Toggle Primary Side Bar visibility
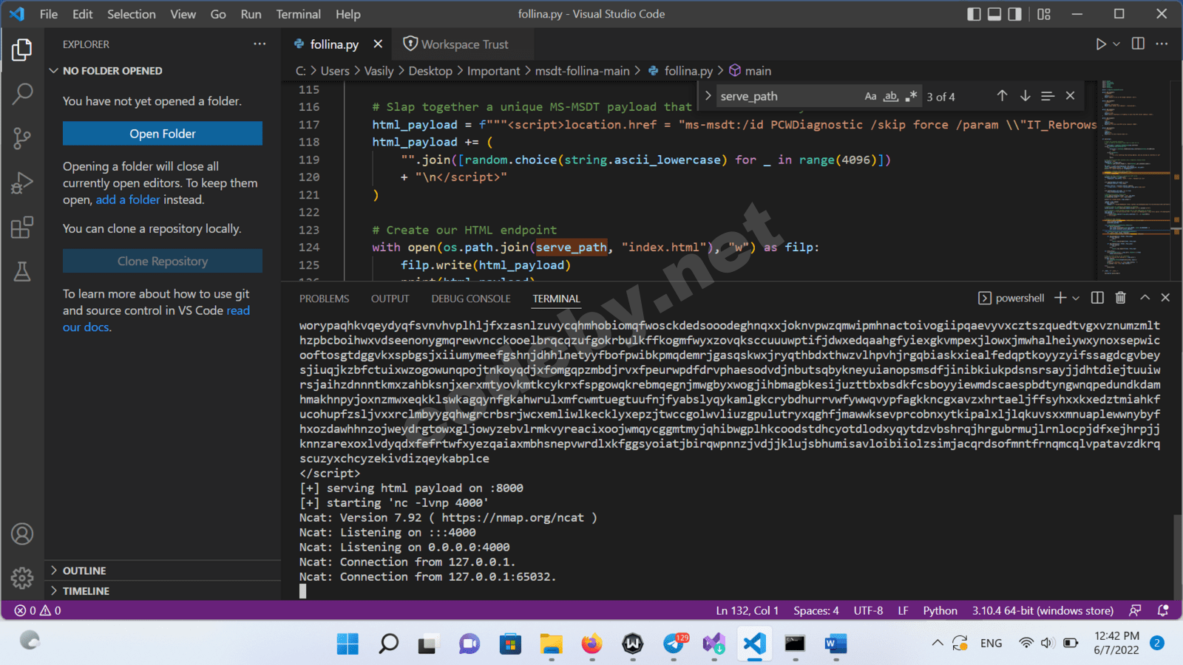Viewport: 1183px width, 665px height. (974, 14)
